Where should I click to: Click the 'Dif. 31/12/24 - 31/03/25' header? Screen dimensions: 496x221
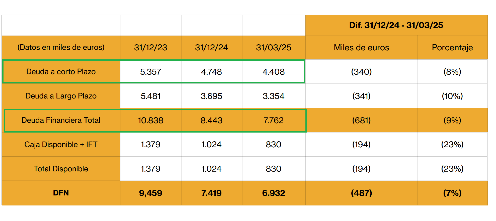396,25
